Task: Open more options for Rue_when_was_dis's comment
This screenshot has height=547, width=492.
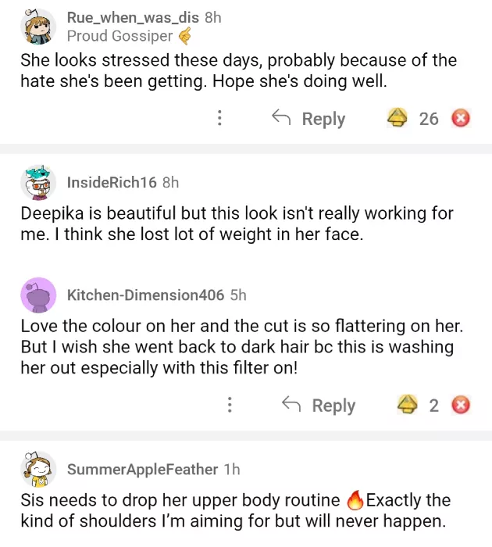Action: [220, 119]
